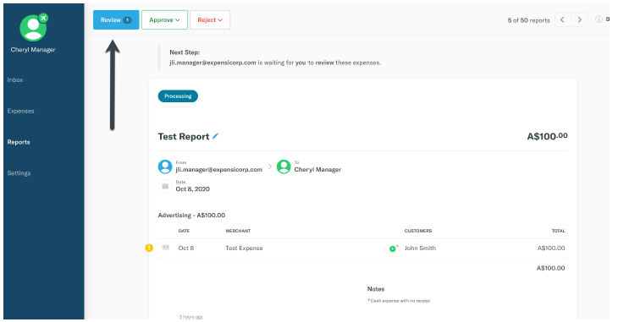The width and height of the screenshot is (618, 322).
Task: Click the jli.manager@expensicorp.com sender address
Action: click(x=219, y=170)
